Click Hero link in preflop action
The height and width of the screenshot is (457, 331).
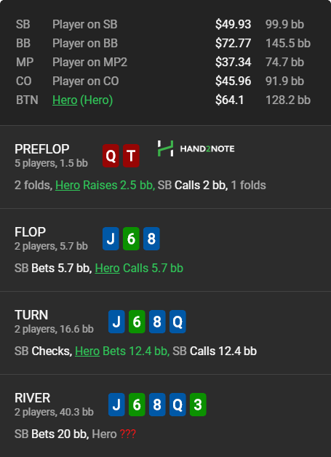(x=68, y=186)
